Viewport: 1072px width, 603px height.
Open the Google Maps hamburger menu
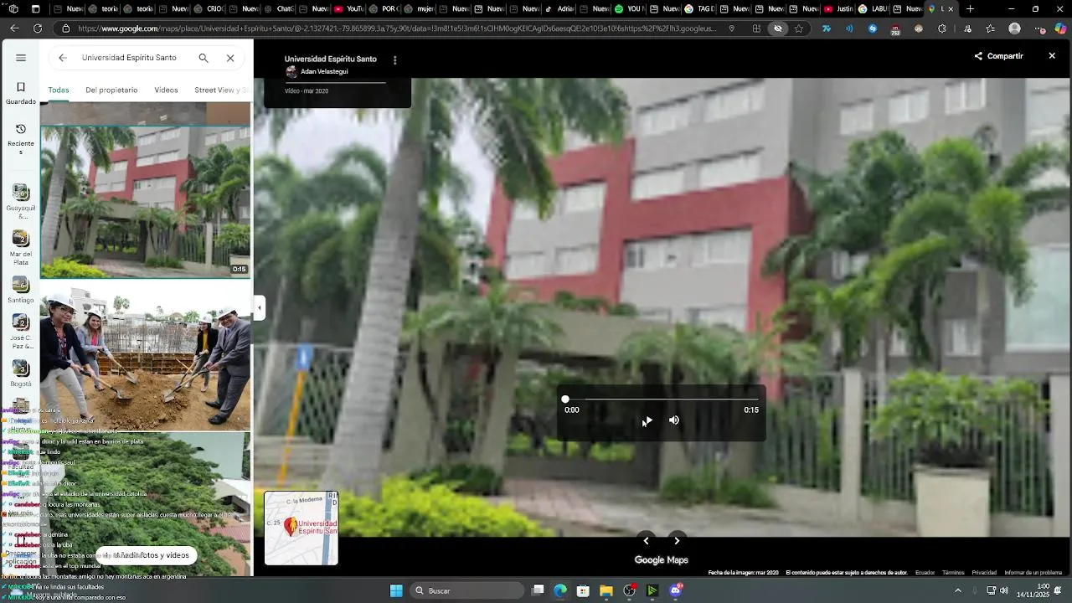(21, 58)
